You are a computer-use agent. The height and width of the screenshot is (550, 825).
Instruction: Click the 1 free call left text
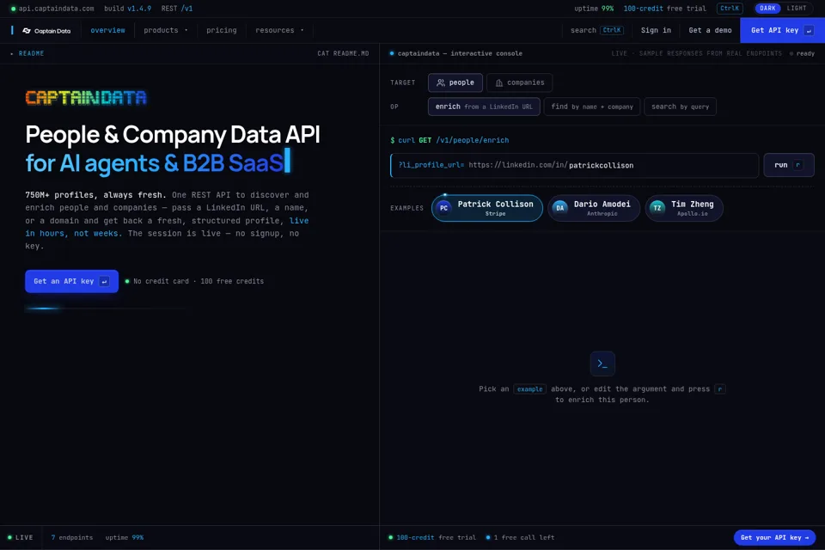pos(520,537)
